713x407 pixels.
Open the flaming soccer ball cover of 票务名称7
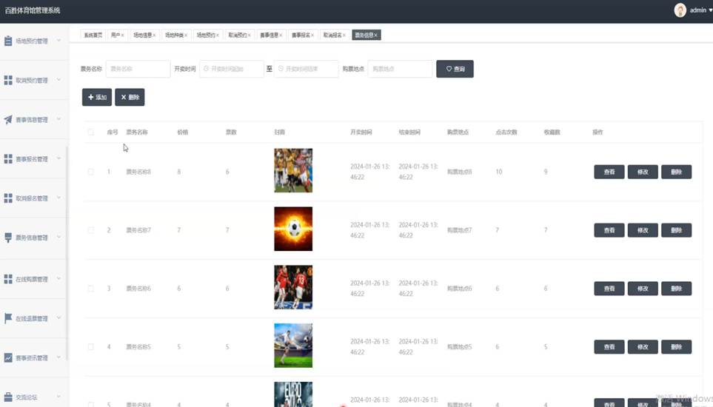tap(293, 229)
